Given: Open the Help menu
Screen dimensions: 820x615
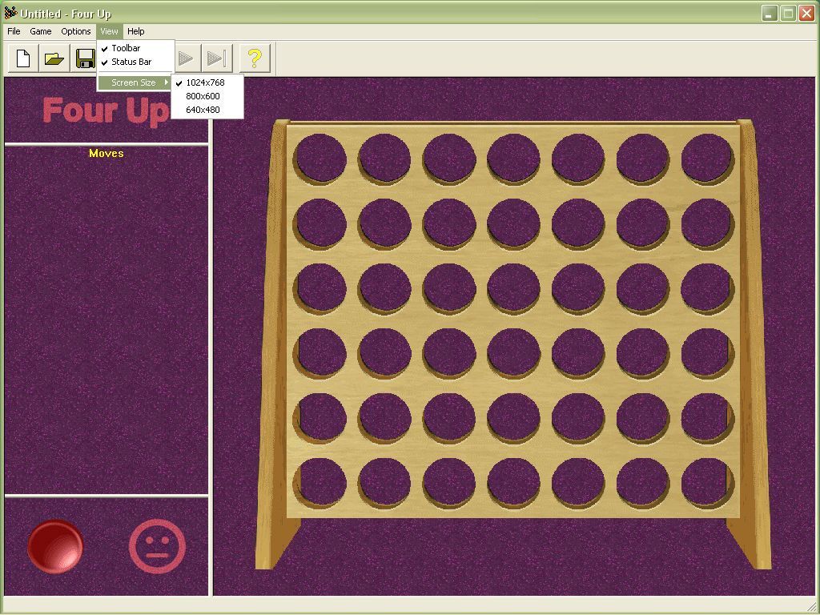Looking at the screenshot, I should pyautogui.click(x=136, y=31).
